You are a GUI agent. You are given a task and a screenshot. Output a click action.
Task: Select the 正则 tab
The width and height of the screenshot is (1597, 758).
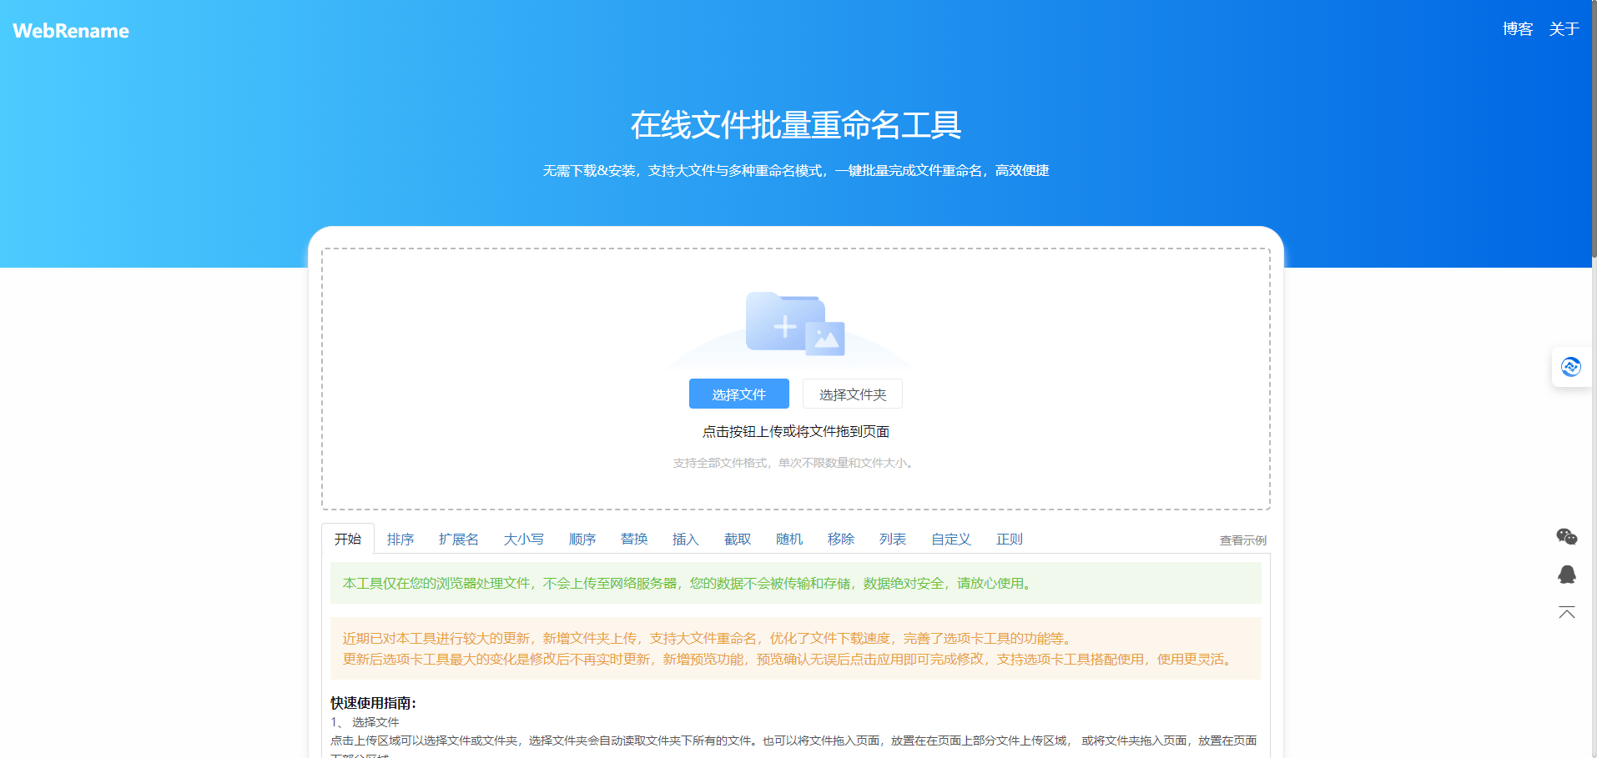coord(1010,539)
